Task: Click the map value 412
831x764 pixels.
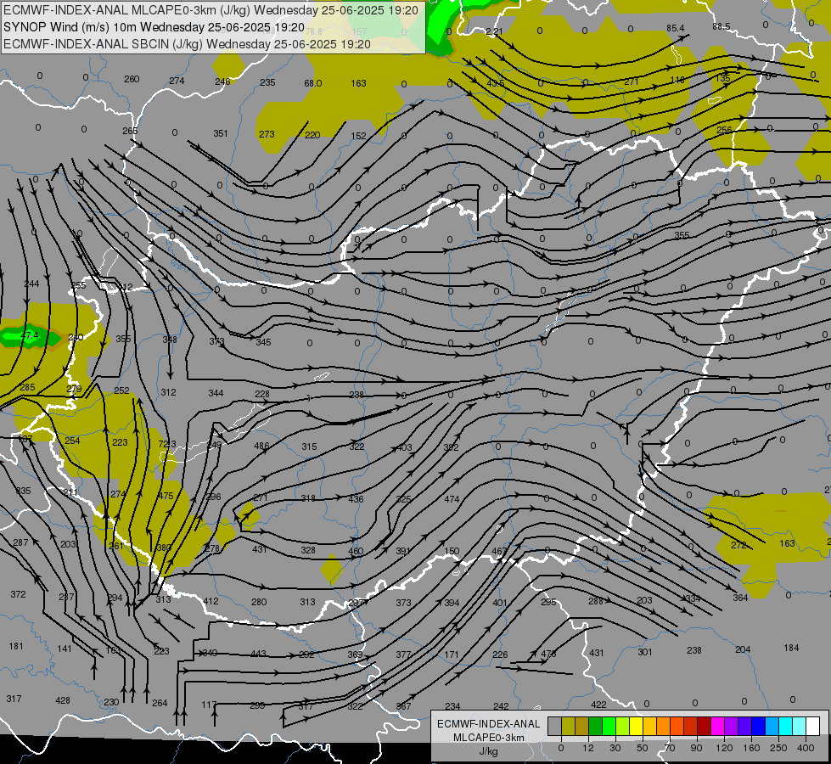Action: point(211,601)
